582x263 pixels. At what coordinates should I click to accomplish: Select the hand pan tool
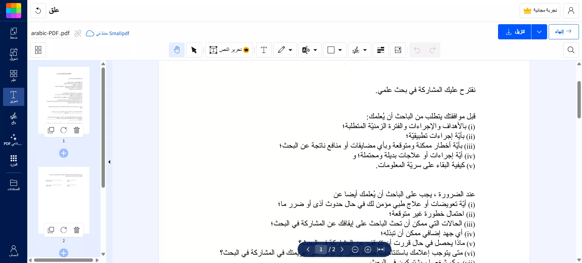pos(177,50)
